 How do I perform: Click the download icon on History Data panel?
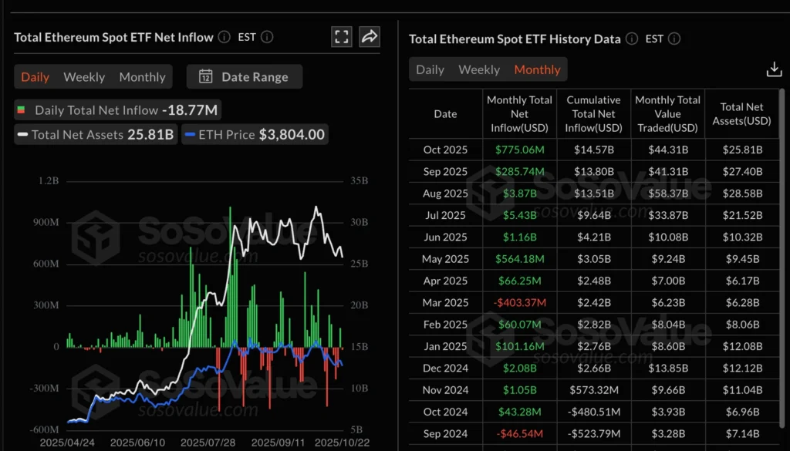[774, 69]
